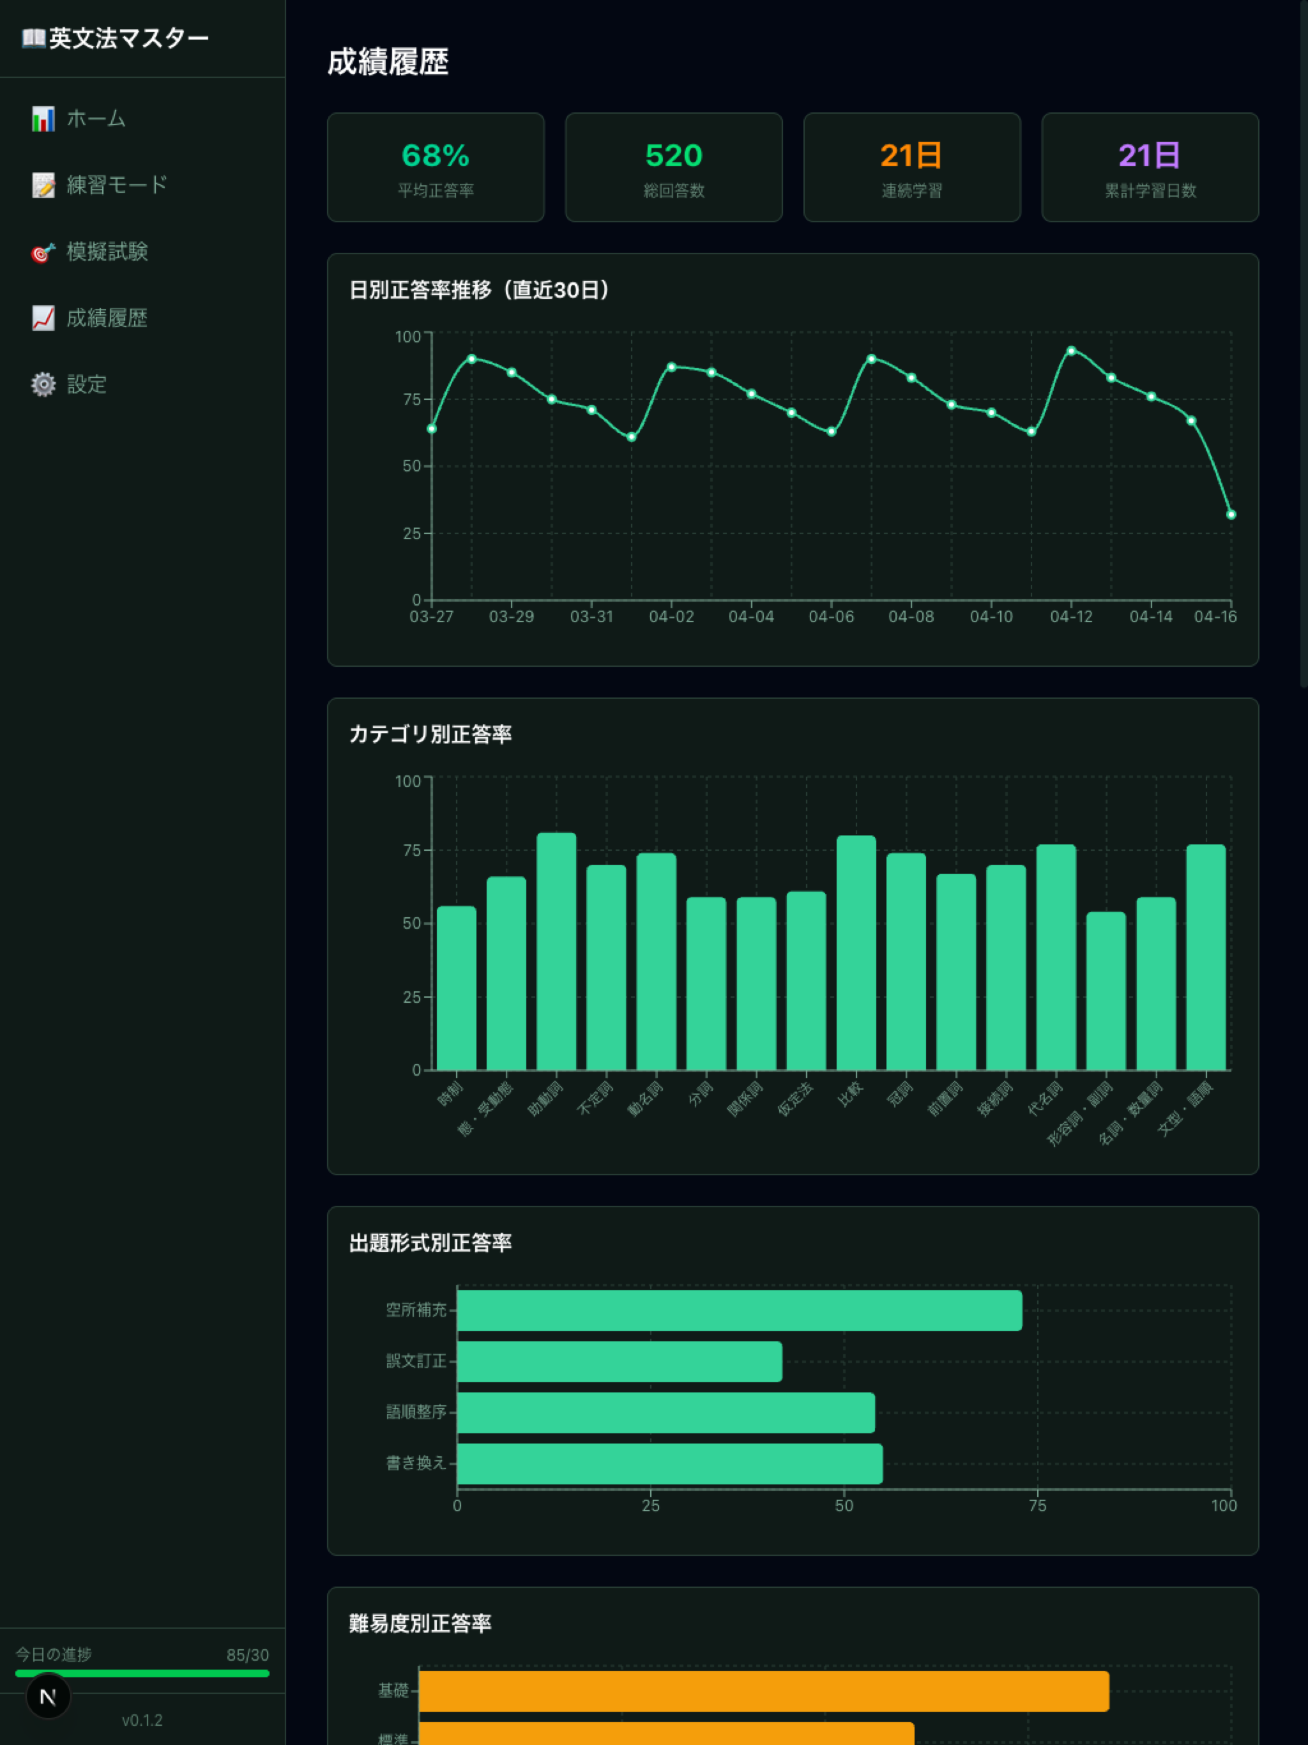The image size is (1308, 1745).
Task: Click the home bar chart icon
Action: click(43, 119)
